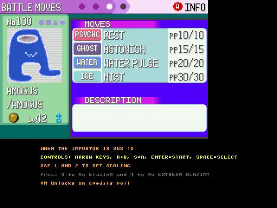The width and height of the screenshot is (277, 208).
Task: Select the WATER PULSE move
Action: pos(131,63)
